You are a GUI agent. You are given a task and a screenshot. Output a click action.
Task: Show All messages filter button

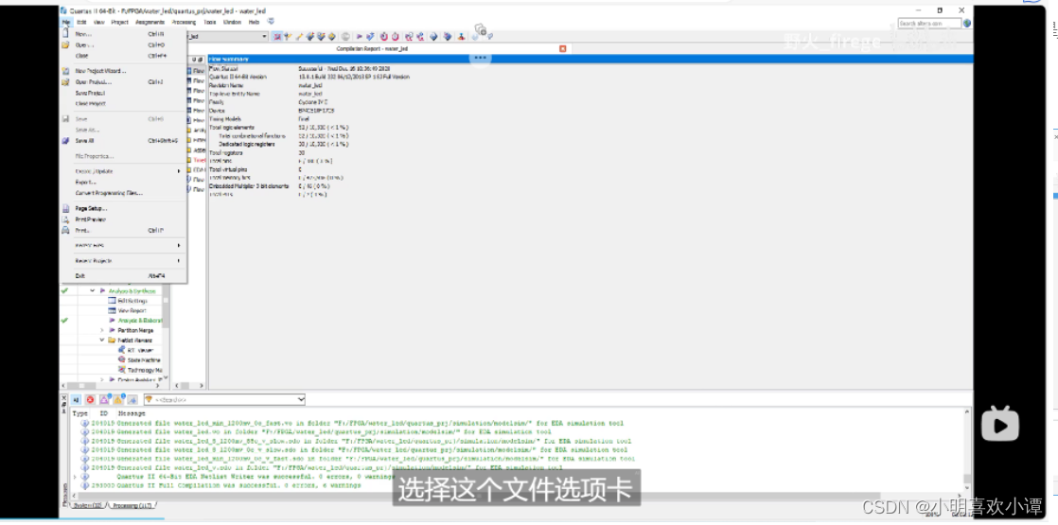[x=76, y=399]
